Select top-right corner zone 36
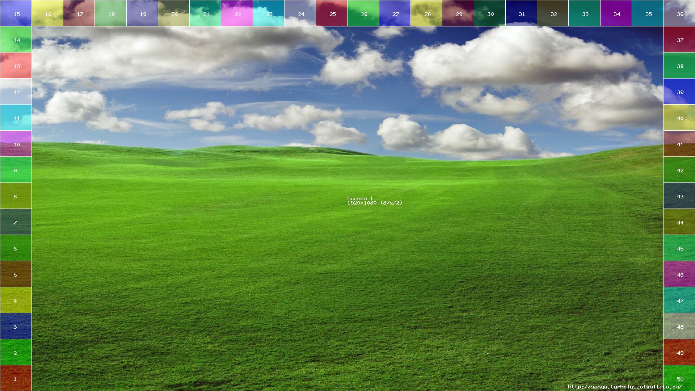The image size is (695, 391). pyautogui.click(x=679, y=13)
